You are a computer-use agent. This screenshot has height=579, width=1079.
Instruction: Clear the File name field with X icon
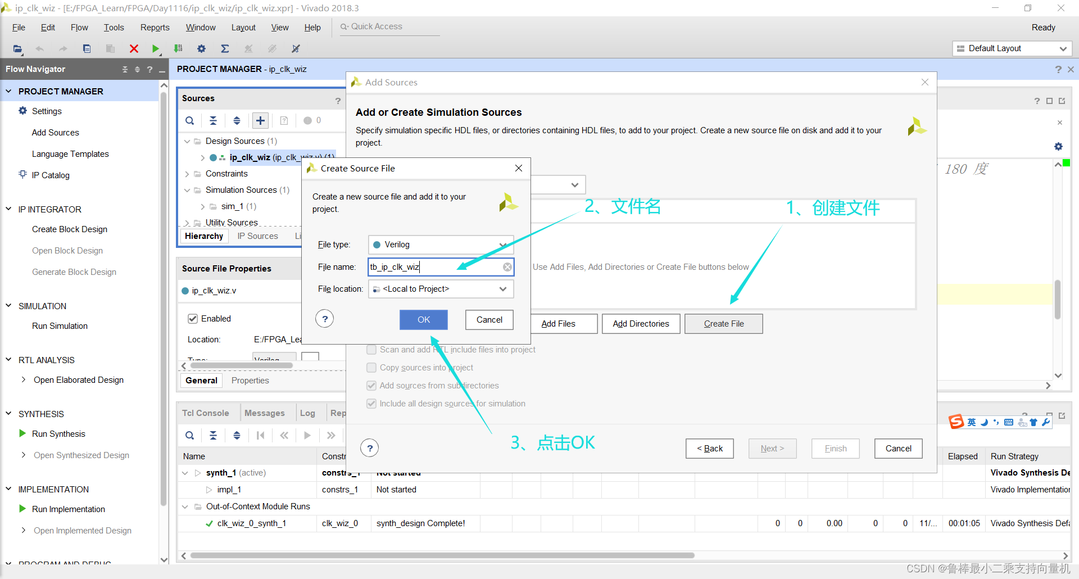coord(507,267)
